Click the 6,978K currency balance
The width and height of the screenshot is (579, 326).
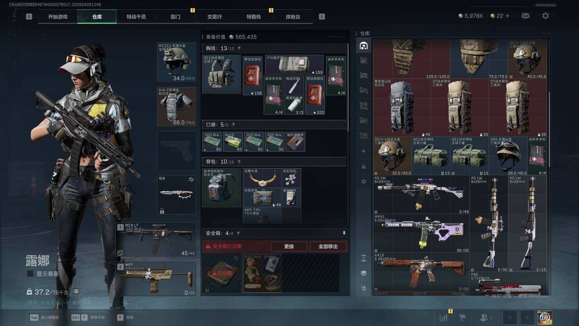click(471, 16)
